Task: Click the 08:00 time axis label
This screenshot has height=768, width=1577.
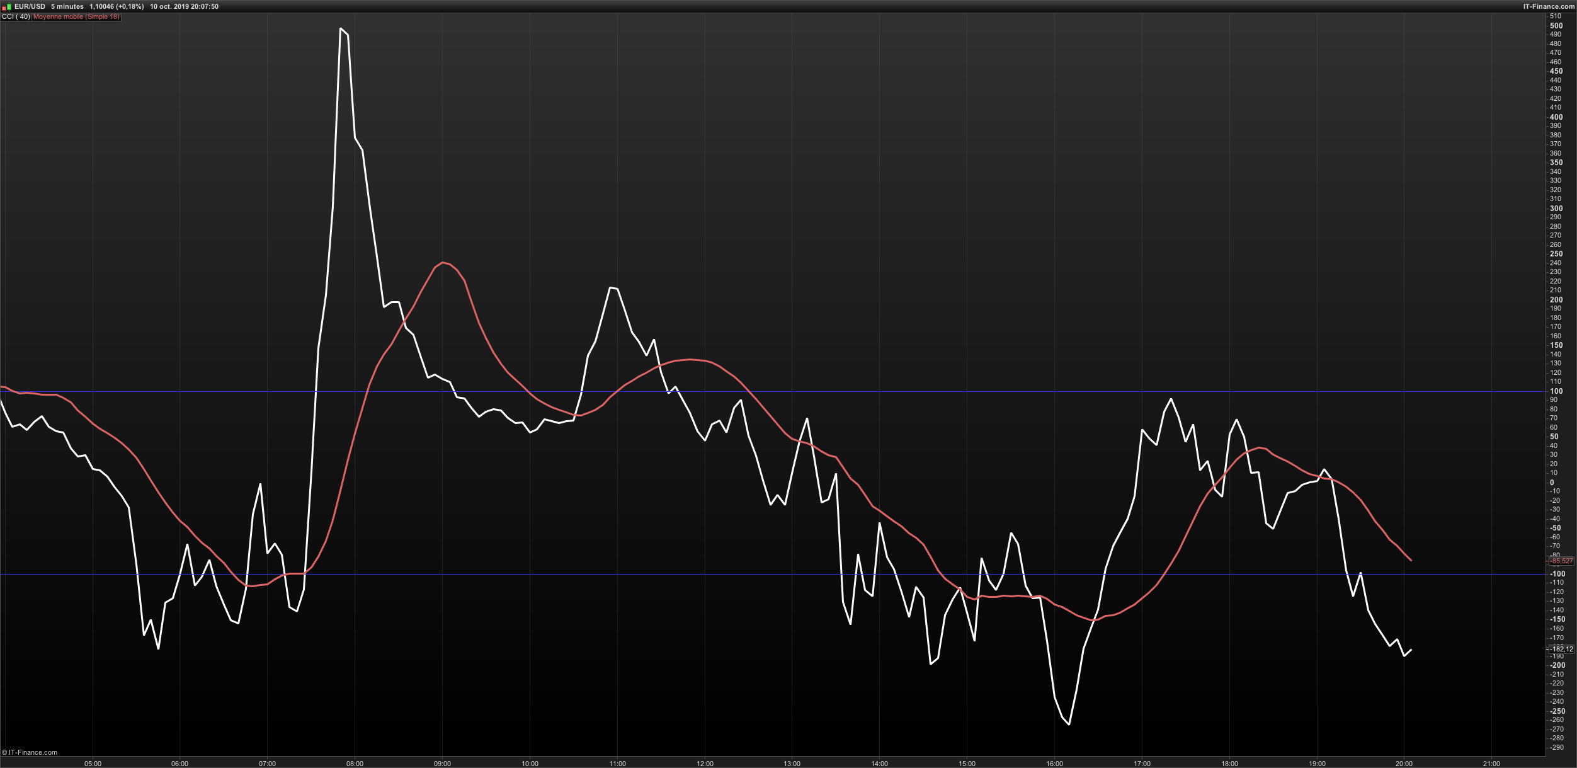Action: 355,764
